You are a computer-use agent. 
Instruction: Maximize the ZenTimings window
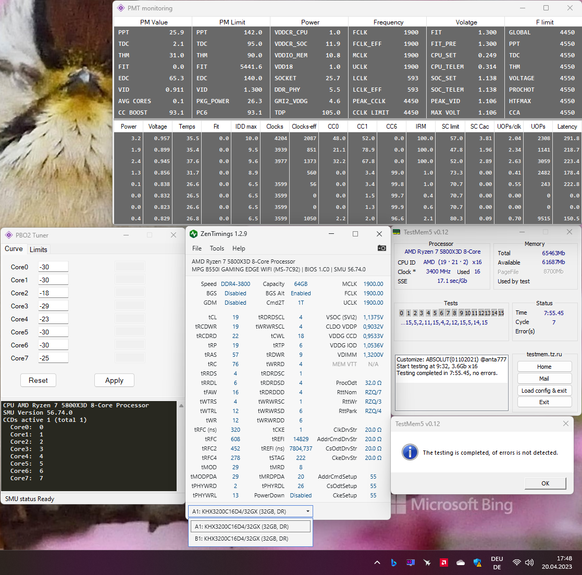coord(355,234)
